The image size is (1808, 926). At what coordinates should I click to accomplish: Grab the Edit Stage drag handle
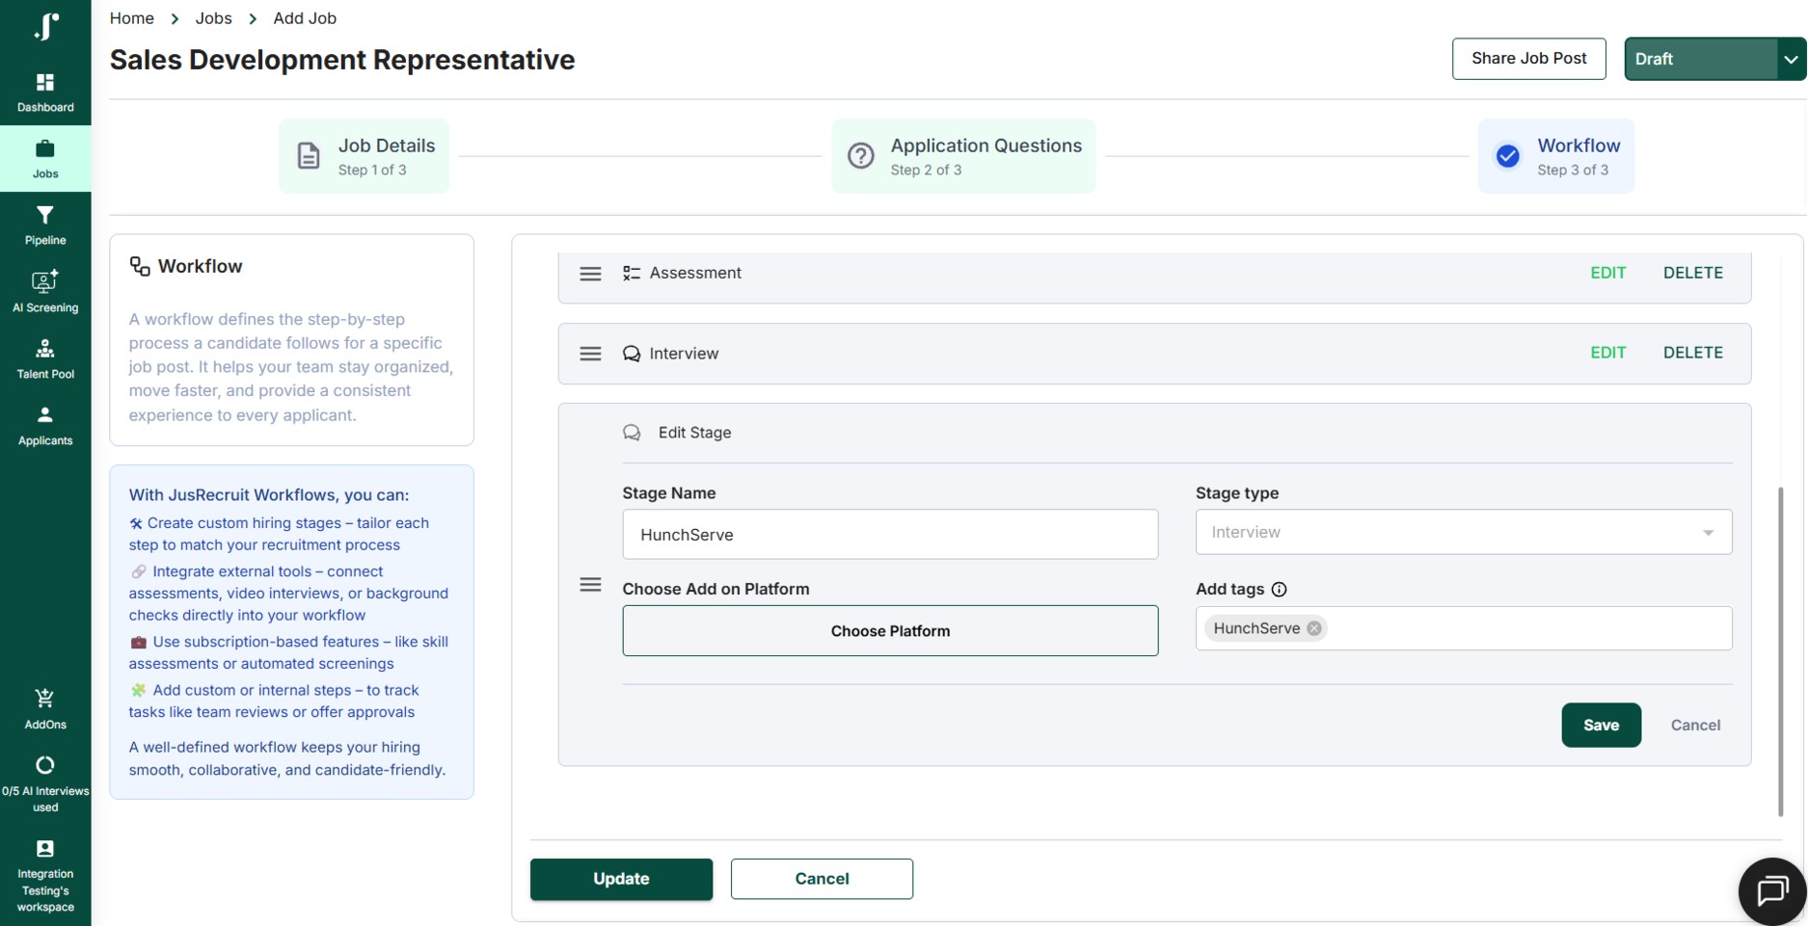pyautogui.click(x=590, y=585)
